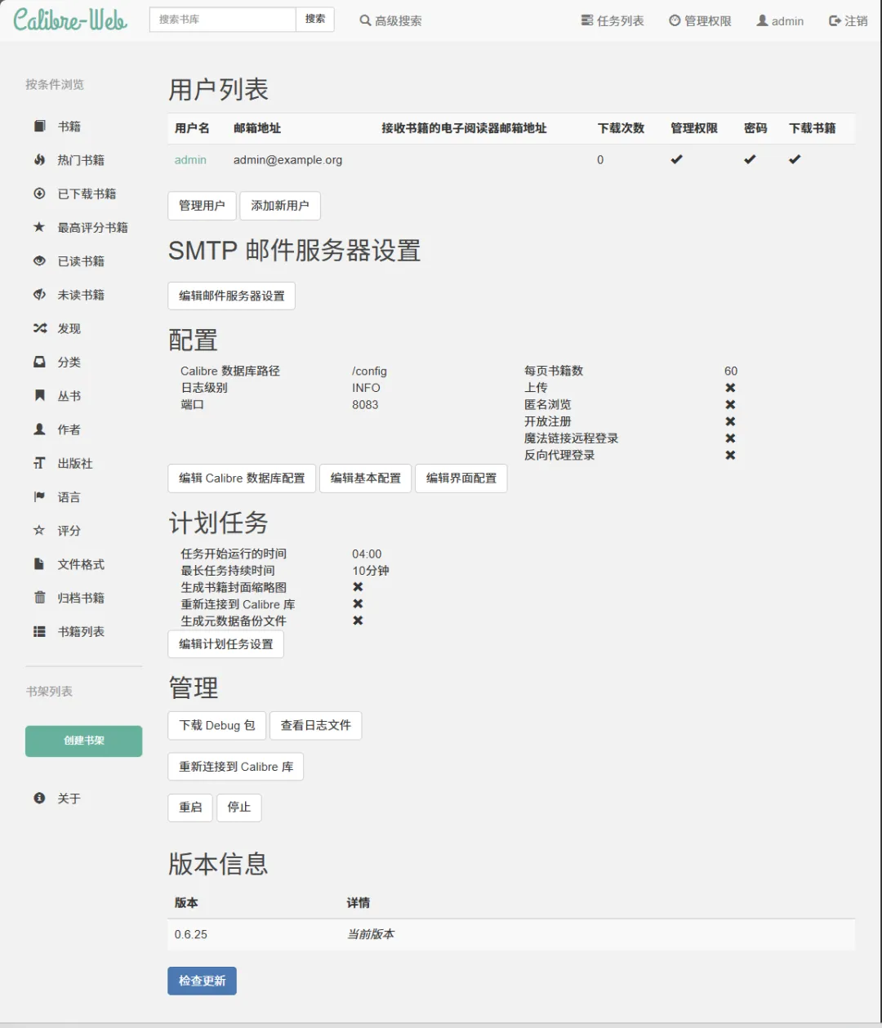This screenshot has height=1028, width=882.
Task: Click the 已读书籍 eye icon
Action: [39, 261]
